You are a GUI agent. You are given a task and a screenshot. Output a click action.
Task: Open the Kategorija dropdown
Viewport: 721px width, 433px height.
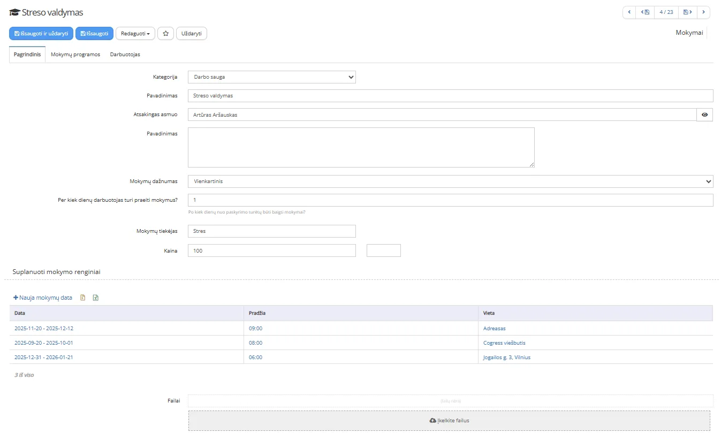[271, 77]
